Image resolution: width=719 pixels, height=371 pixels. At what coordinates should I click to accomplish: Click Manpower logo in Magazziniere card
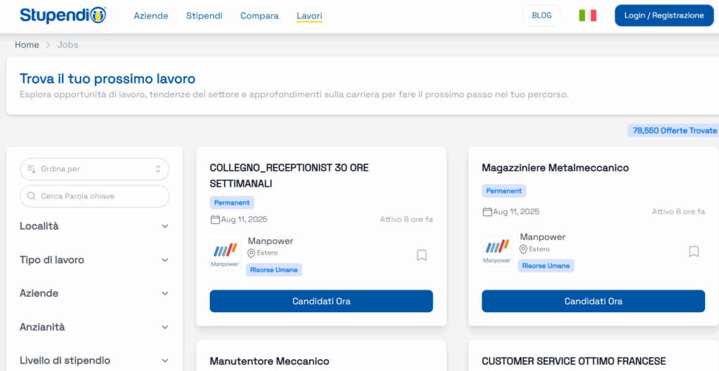coord(497,251)
